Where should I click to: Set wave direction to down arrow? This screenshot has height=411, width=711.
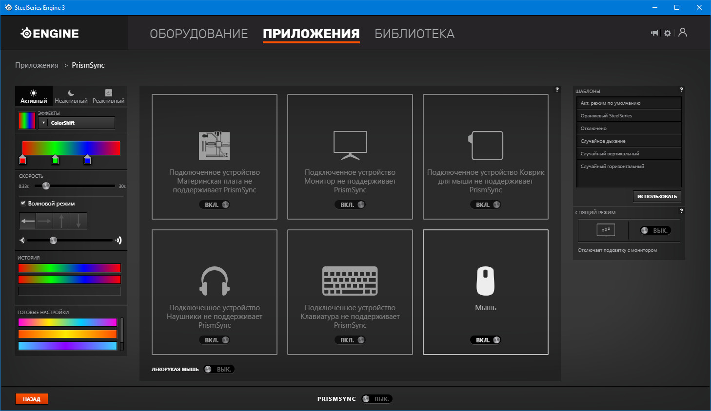(79, 221)
